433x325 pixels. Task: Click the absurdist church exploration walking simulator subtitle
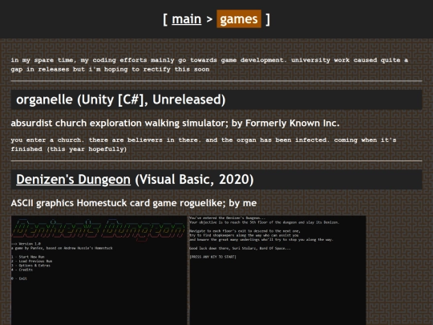coord(175,123)
